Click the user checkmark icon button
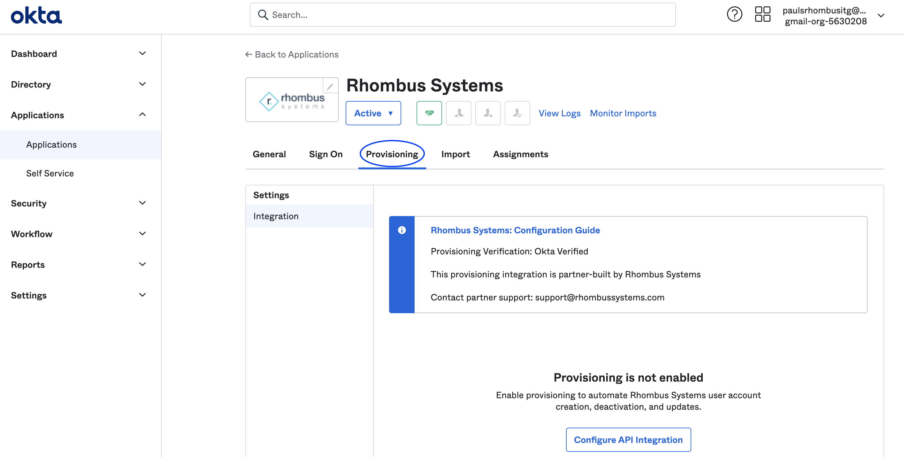Screen dimensions: 904x457 pyautogui.click(x=517, y=113)
